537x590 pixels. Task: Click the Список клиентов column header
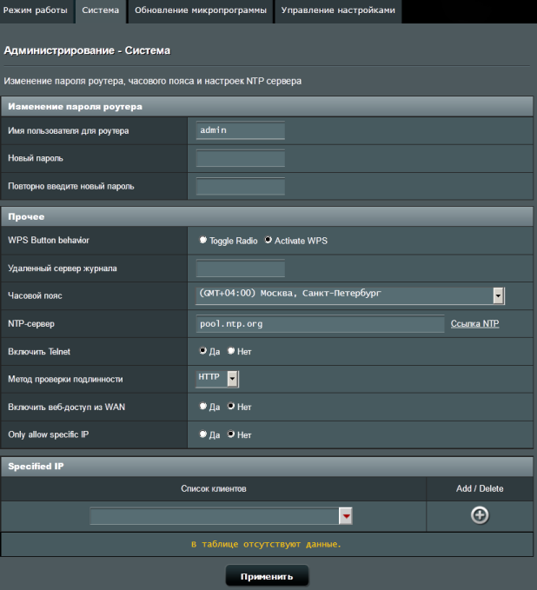[214, 489]
